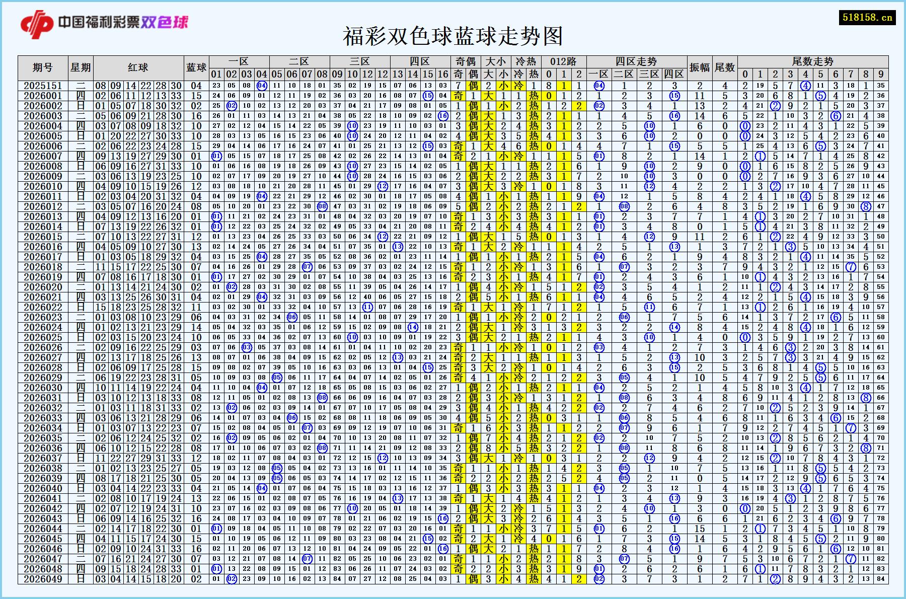Image resolution: width=906 pixels, height=599 pixels.
Task: Click red balls 08 09 14 22 28 30
Action: [138, 86]
